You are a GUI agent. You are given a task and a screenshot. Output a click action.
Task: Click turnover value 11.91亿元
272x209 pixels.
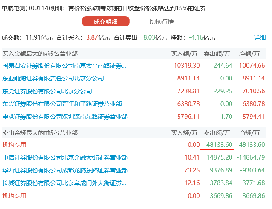pos(39,37)
